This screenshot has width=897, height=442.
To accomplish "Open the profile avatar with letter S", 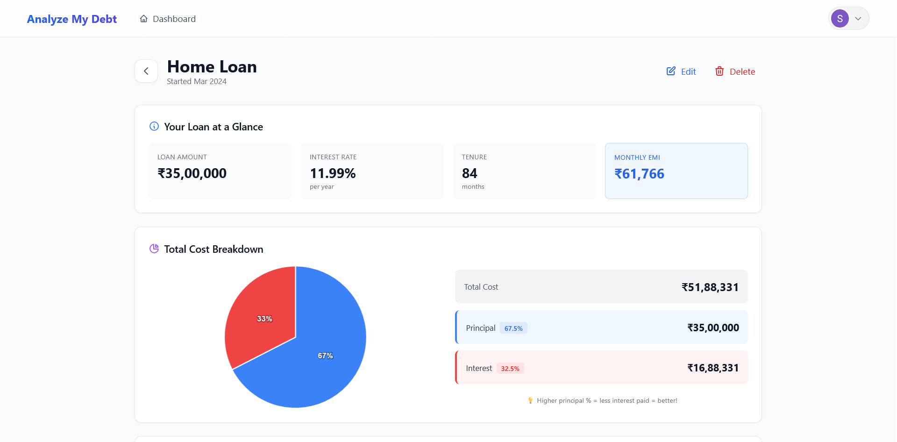I will pyautogui.click(x=840, y=18).
